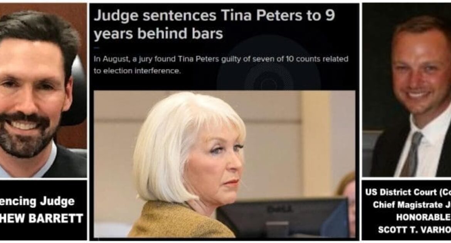Select the 'HEW BARRETT' name caption

click(41, 219)
